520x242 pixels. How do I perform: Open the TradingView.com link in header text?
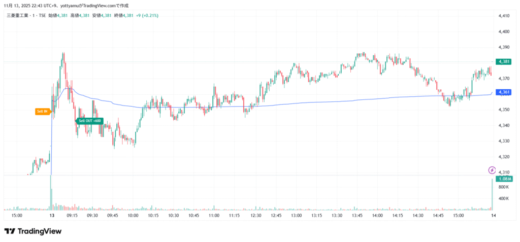tap(97, 6)
